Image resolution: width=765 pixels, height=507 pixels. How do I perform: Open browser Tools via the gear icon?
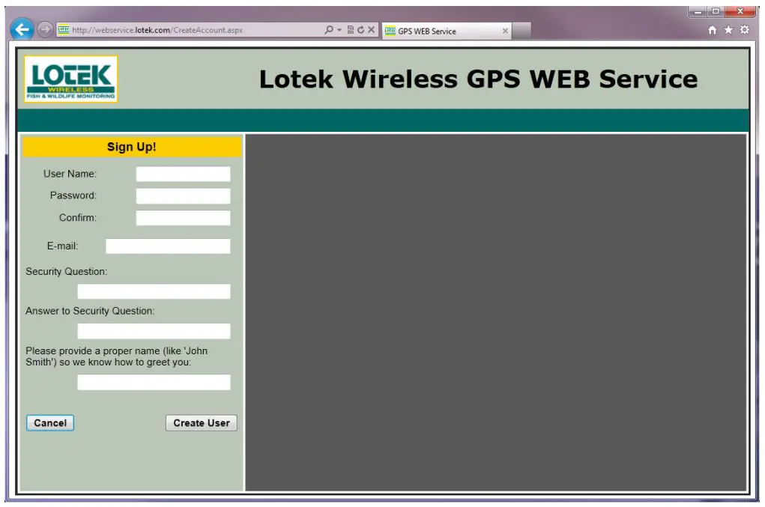coord(744,30)
